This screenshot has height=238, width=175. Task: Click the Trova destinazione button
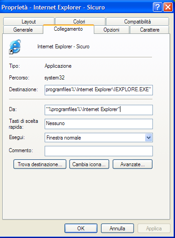tap(40, 164)
